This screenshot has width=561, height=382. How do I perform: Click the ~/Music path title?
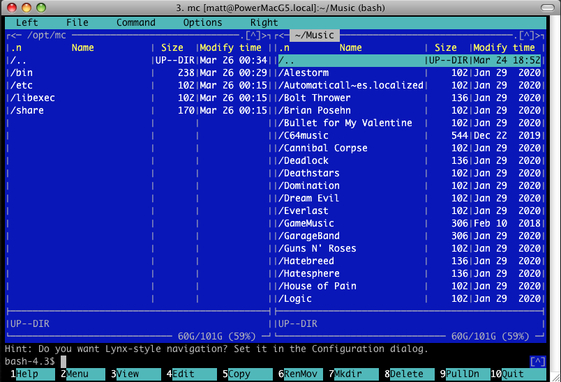point(315,36)
